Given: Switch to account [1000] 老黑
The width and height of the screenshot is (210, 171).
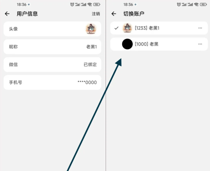Looking at the screenshot, I should pos(159,44).
